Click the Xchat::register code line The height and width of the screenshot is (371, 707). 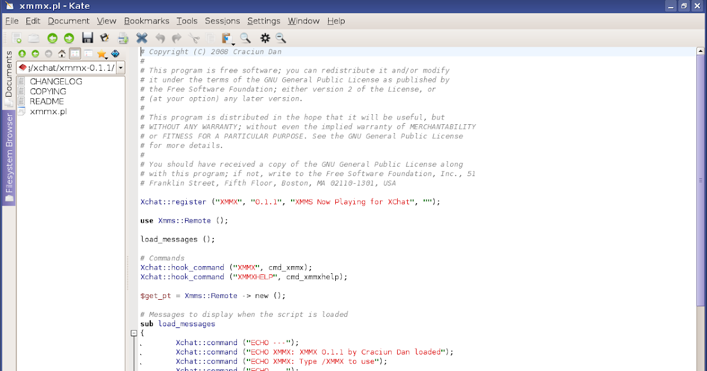click(x=290, y=202)
